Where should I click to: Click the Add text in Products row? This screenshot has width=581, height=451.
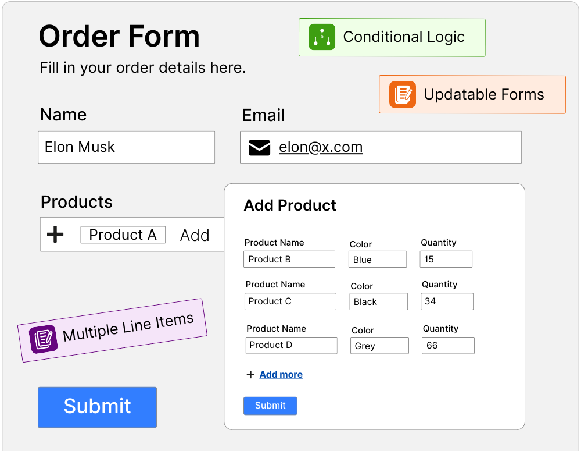[195, 235]
